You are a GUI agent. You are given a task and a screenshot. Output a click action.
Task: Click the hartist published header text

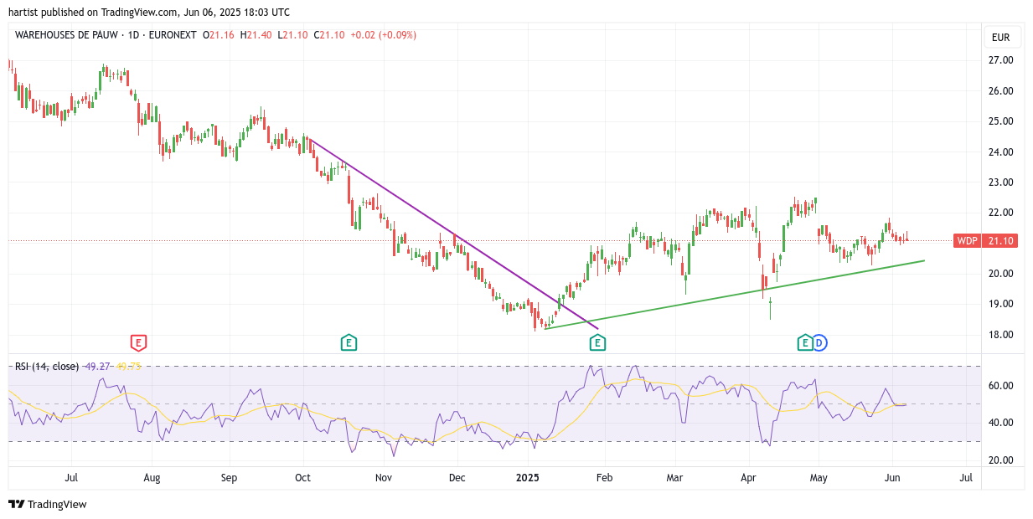(149, 13)
